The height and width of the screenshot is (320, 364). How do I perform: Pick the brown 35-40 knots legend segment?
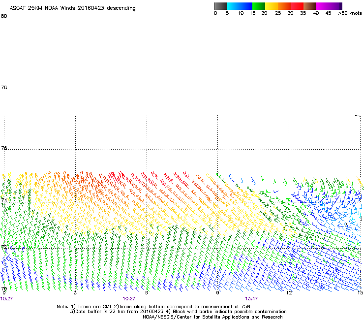click(x=310, y=6)
